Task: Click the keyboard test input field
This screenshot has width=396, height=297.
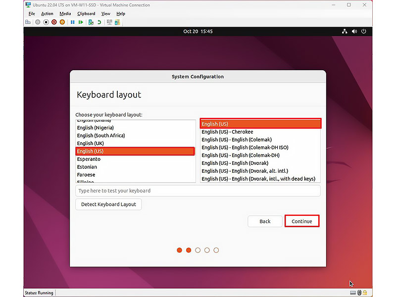Action: [198, 191]
